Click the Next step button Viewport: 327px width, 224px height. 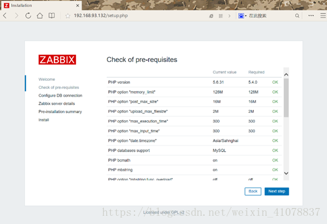277,192
